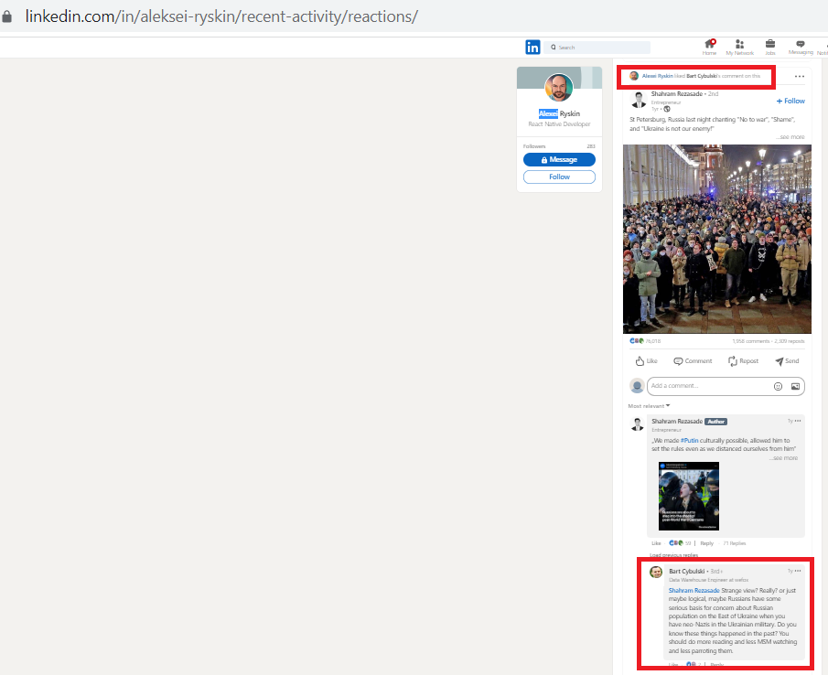Click the Bart Cybulski link in the activity header
This screenshot has width=828, height=675.
click(701, 76)
